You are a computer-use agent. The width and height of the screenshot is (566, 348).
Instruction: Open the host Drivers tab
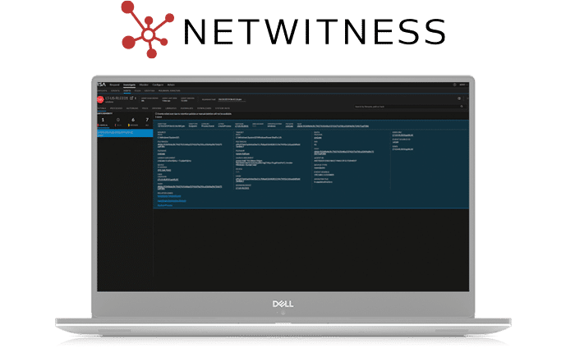pyautogui.click(x=157, y=108)
